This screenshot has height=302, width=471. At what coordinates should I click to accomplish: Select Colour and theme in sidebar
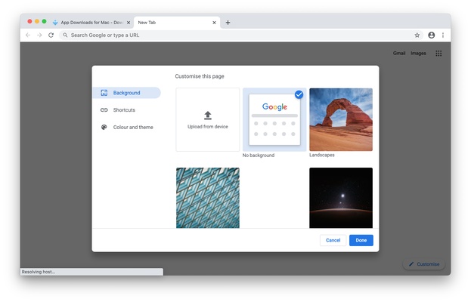point(126,127)
